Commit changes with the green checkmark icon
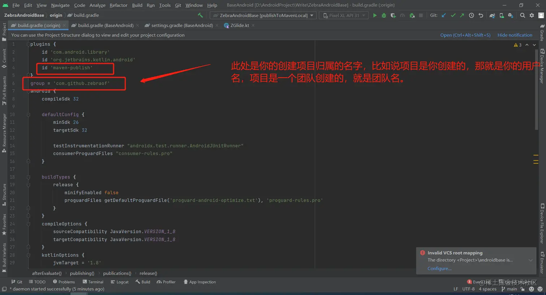 click(453, 16)
